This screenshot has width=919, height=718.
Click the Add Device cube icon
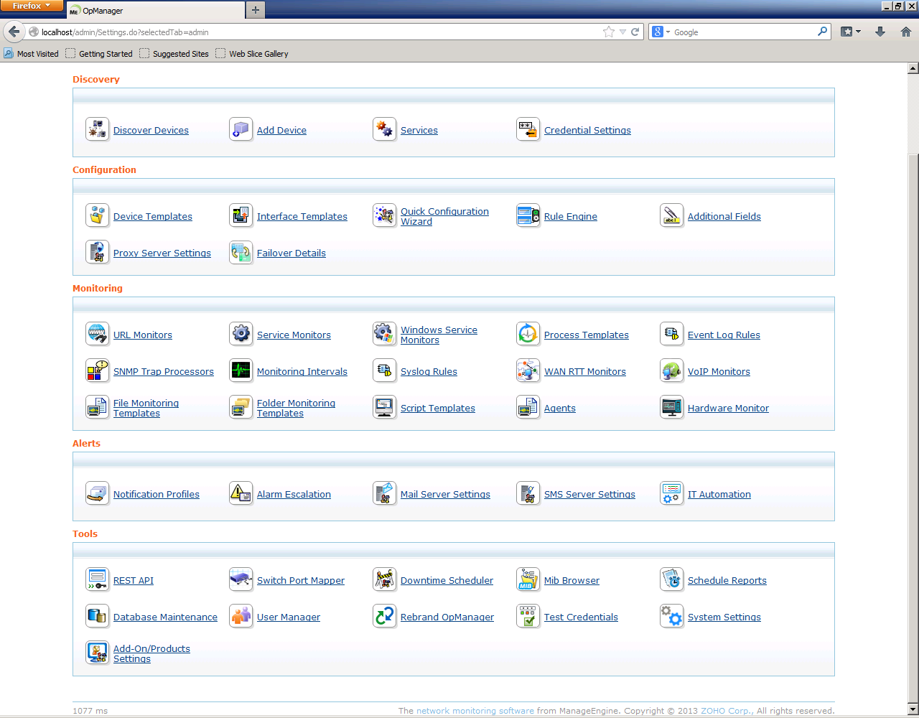241,129
